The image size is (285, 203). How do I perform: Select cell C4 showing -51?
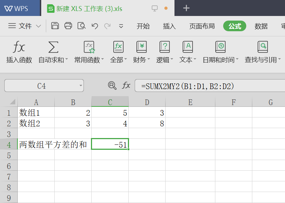pos(110,144)
